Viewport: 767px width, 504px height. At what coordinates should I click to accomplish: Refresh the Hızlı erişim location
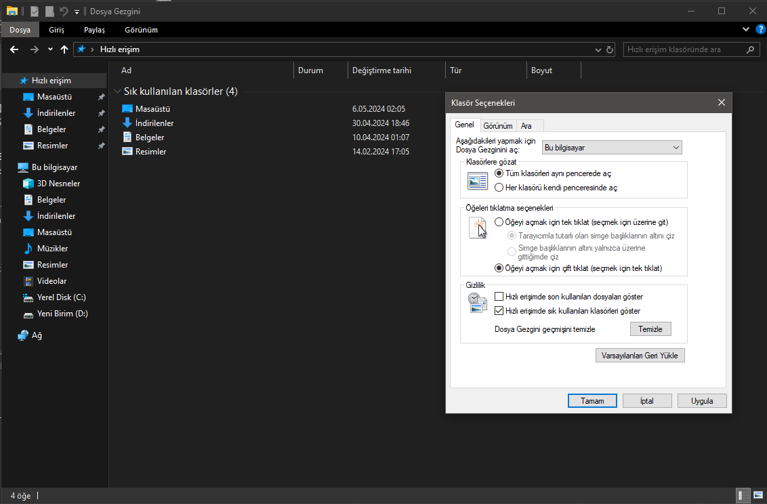click(610, 49)
